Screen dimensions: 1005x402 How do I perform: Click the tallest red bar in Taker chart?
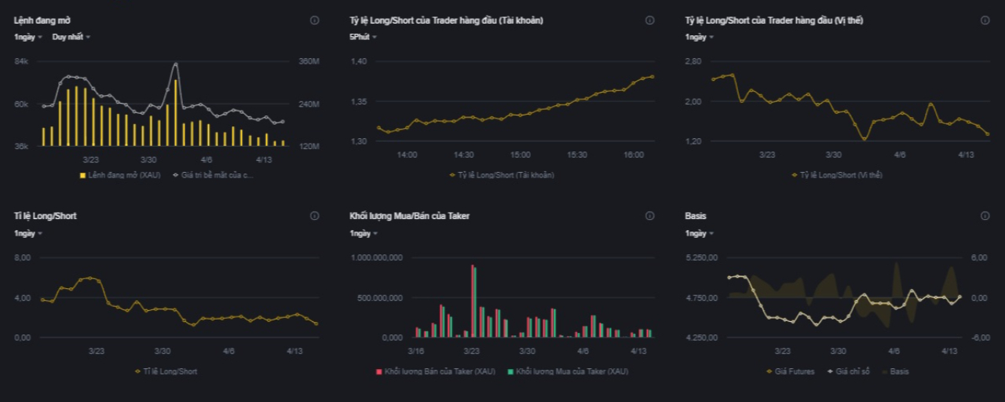(472, 302)
